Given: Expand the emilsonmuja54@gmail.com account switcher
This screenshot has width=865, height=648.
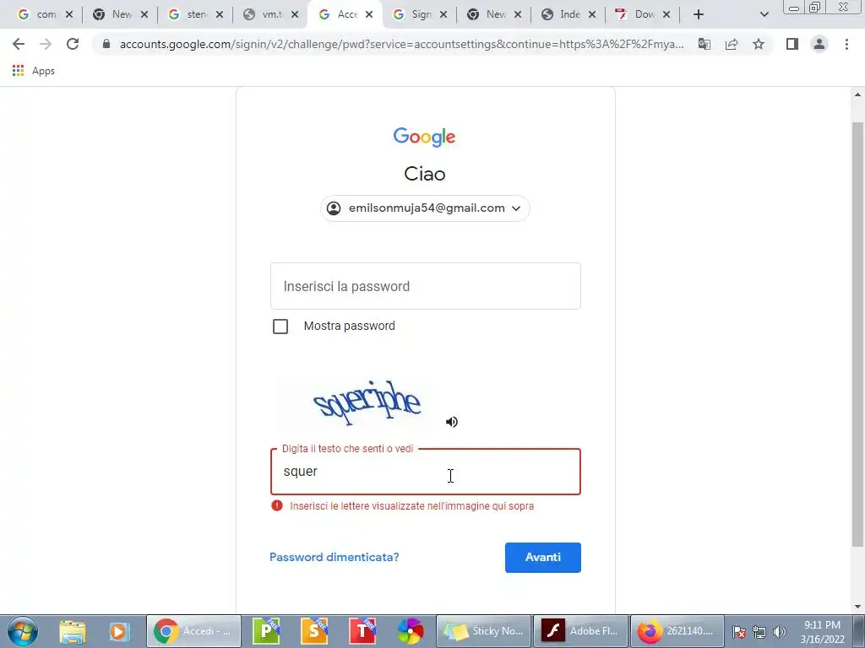Looking at the screenshot, I should point(426,208).
